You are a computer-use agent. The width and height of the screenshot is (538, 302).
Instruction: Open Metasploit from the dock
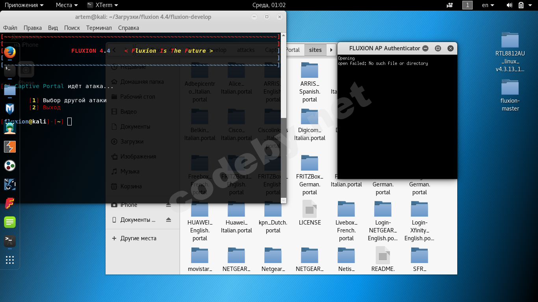tap(10, 109)
